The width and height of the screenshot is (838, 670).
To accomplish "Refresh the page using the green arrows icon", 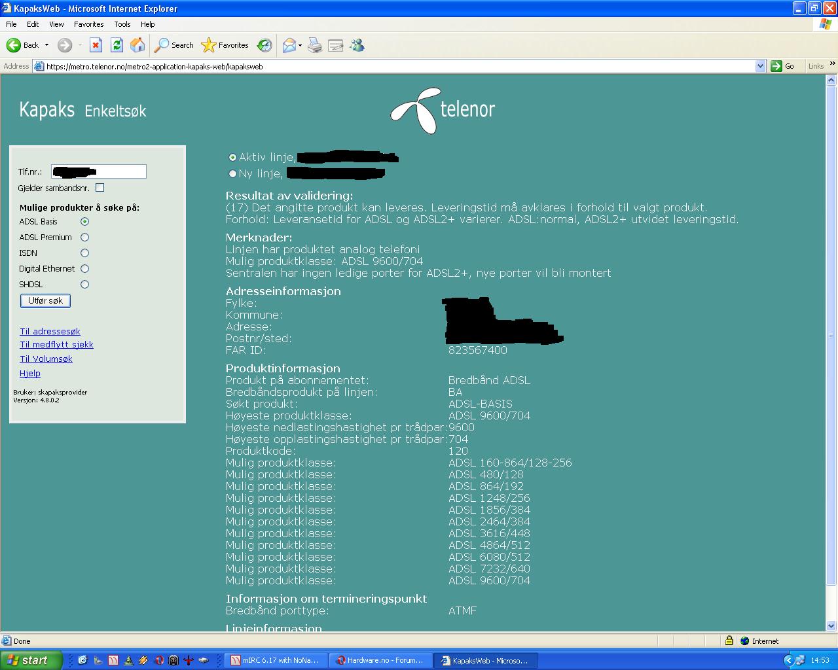I will (x=117, y=45).
